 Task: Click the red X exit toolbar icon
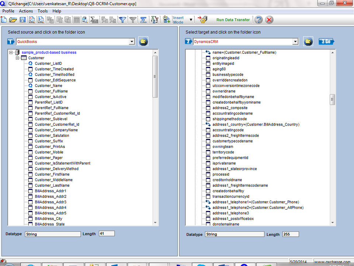coord(269,20)
